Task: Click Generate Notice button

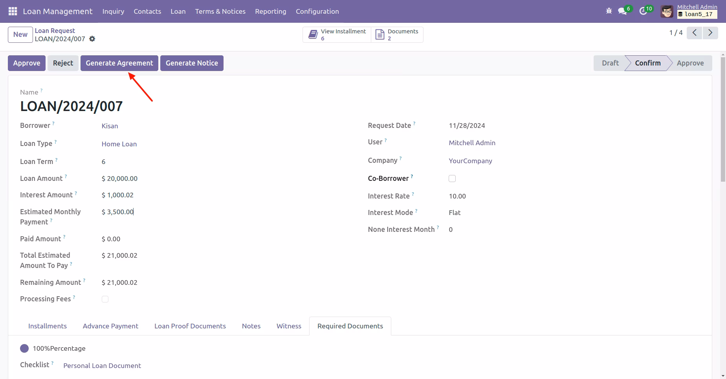Action: click(192, 63)
